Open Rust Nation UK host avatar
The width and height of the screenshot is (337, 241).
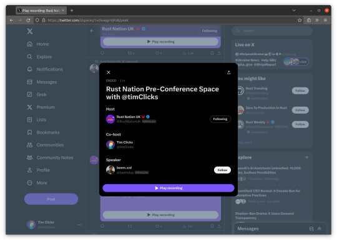coord(110,119)
